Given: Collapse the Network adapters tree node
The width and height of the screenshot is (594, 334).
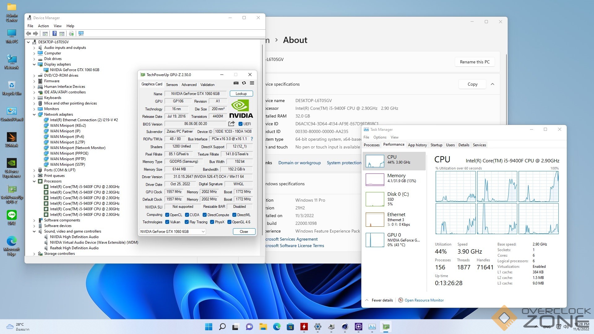Looking at the screenshot, I should tap(34, 114).
